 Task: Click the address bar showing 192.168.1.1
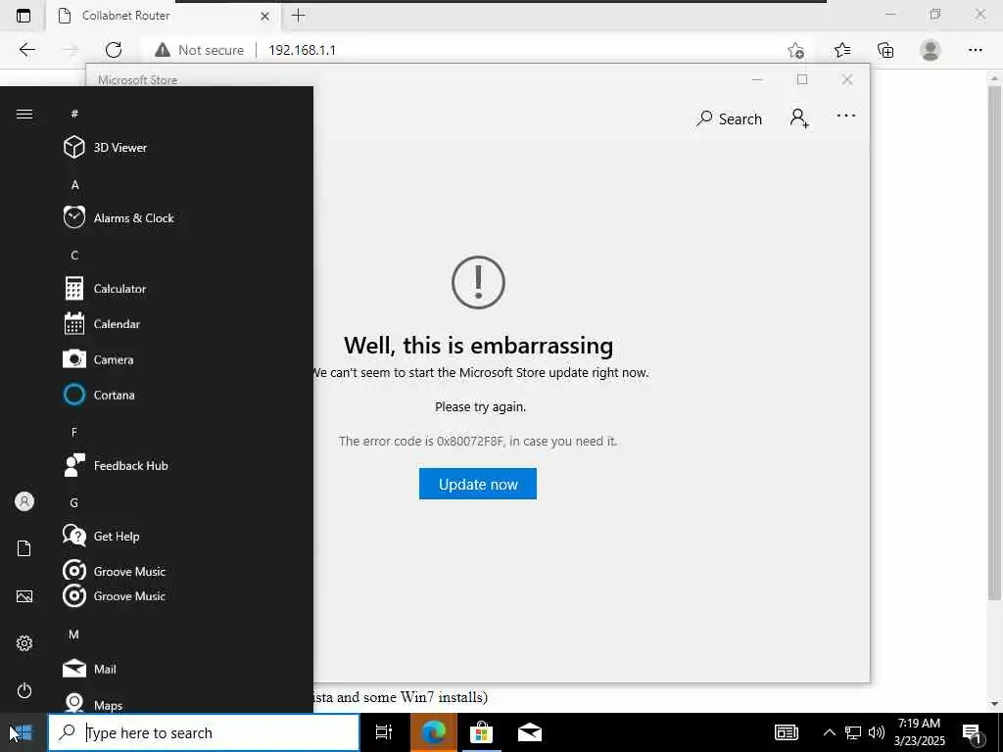coord(302,50)
